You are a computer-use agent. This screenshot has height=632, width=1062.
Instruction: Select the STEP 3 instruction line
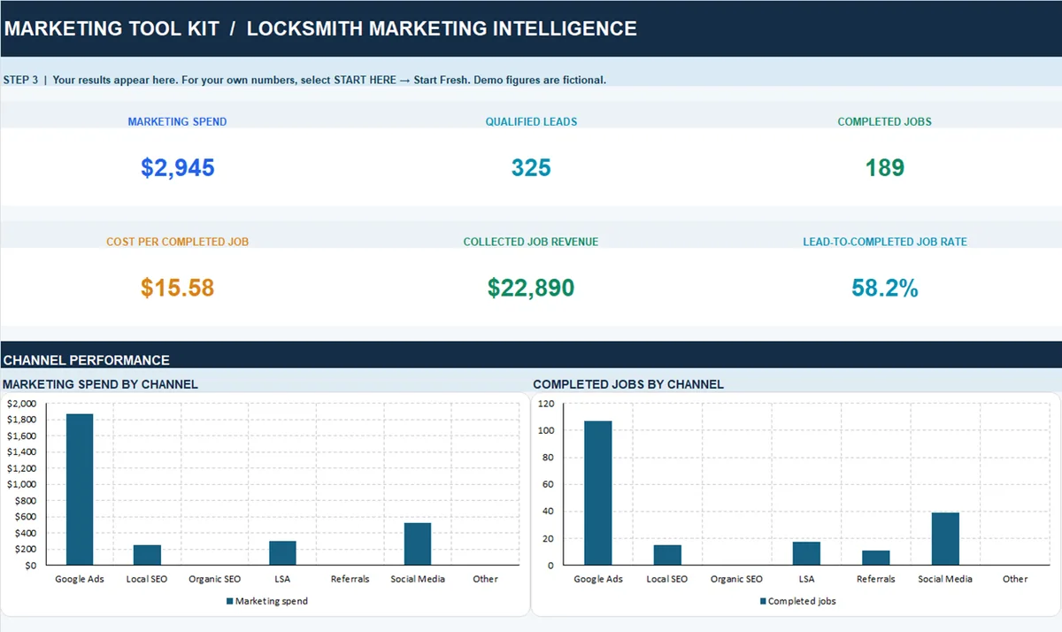(x=304, y=80)
